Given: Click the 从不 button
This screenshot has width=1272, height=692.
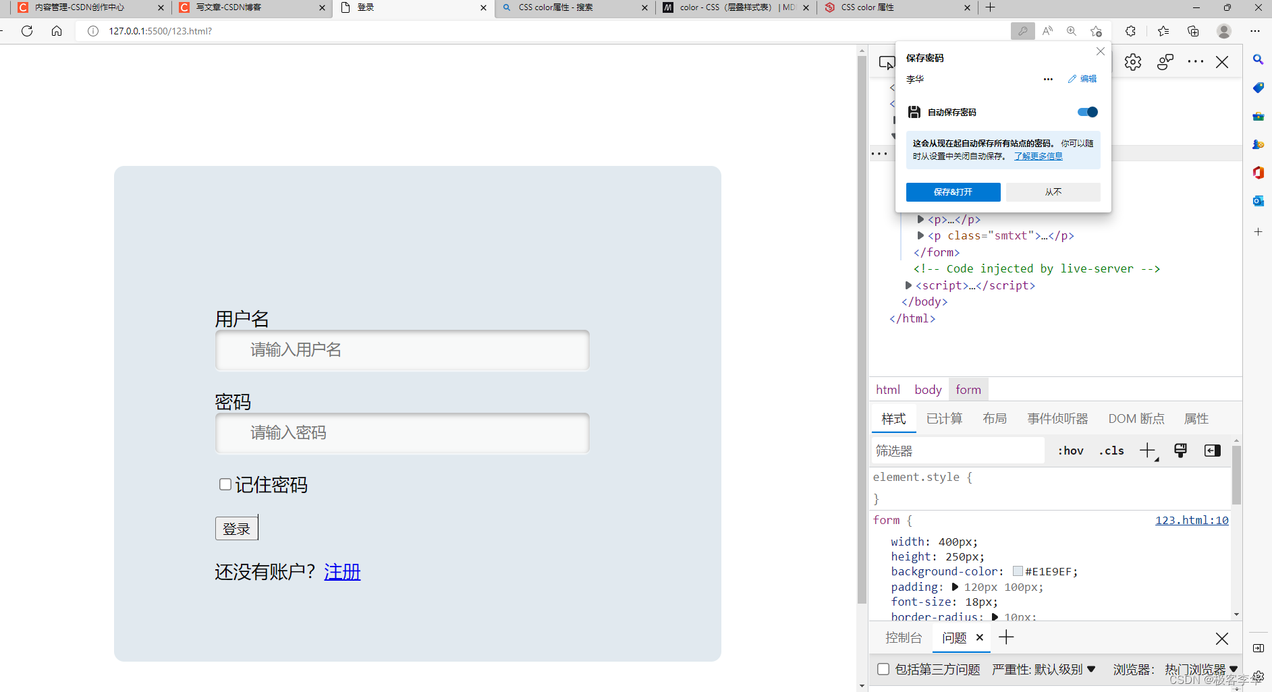Looking at the screenshot, I should (x=1053, y=192).
